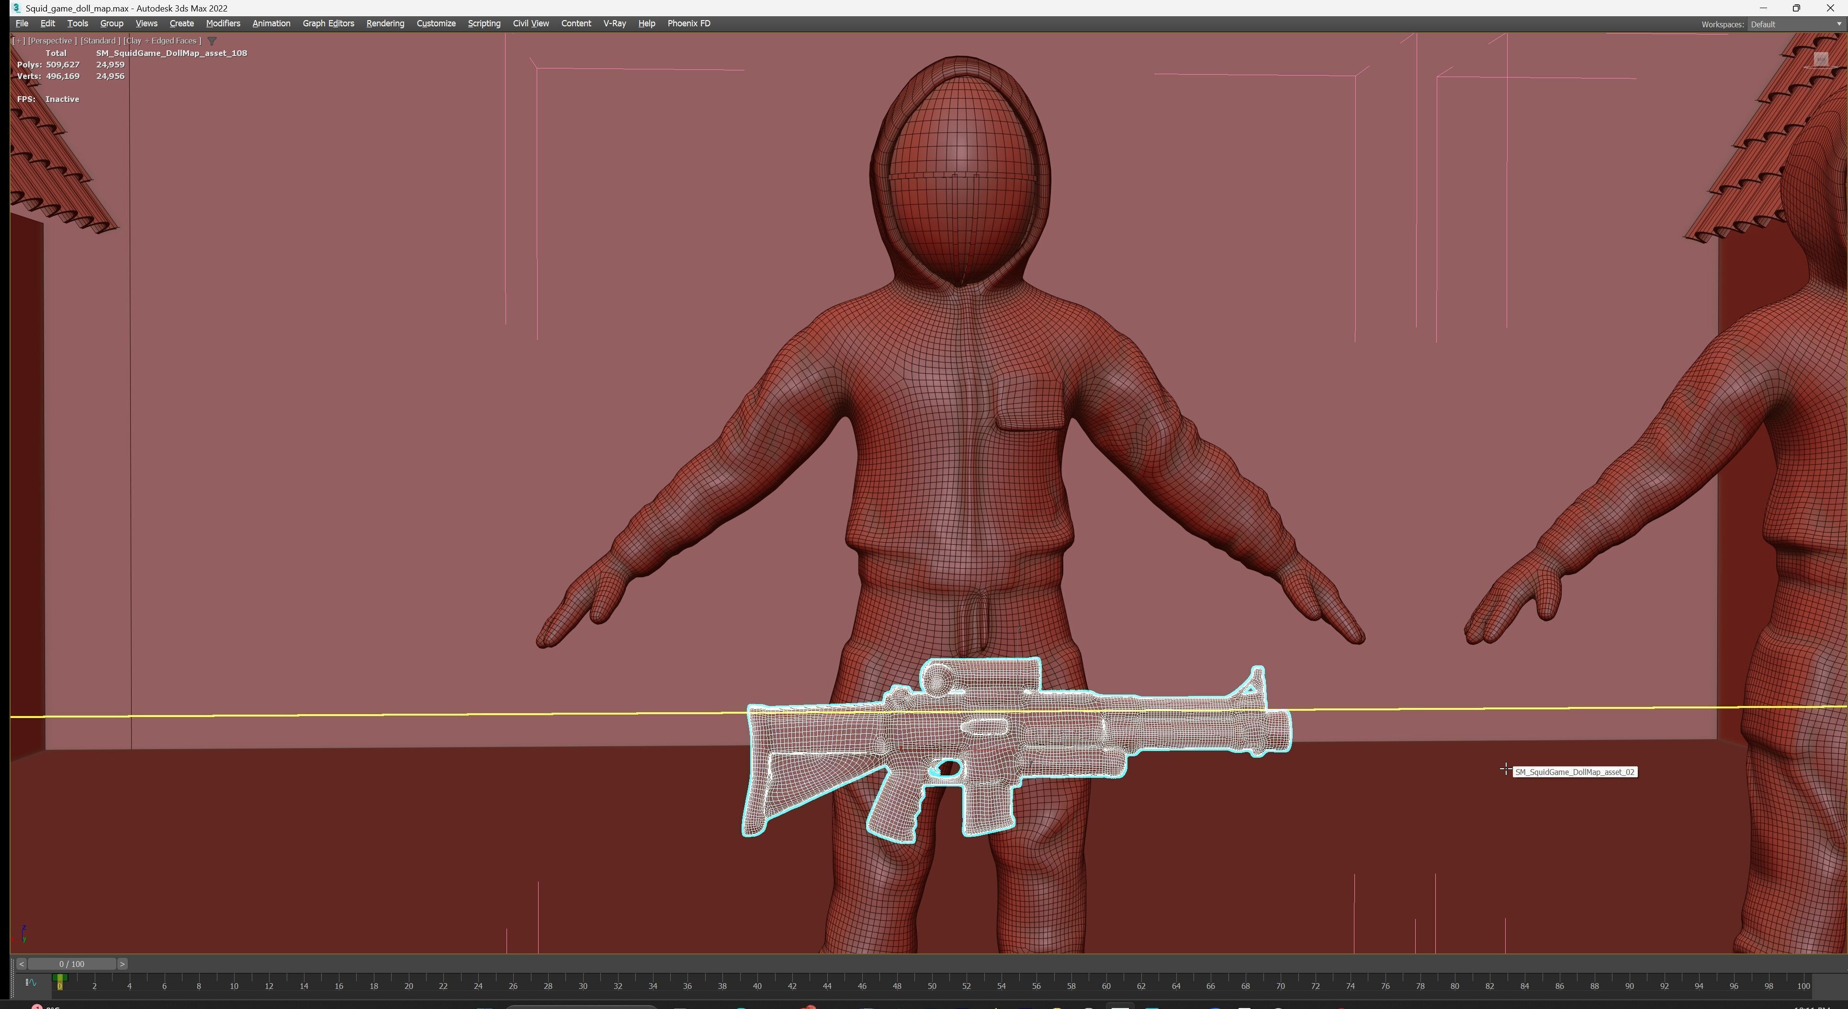
Task: Open the Rendering menu
Action: 385,23
